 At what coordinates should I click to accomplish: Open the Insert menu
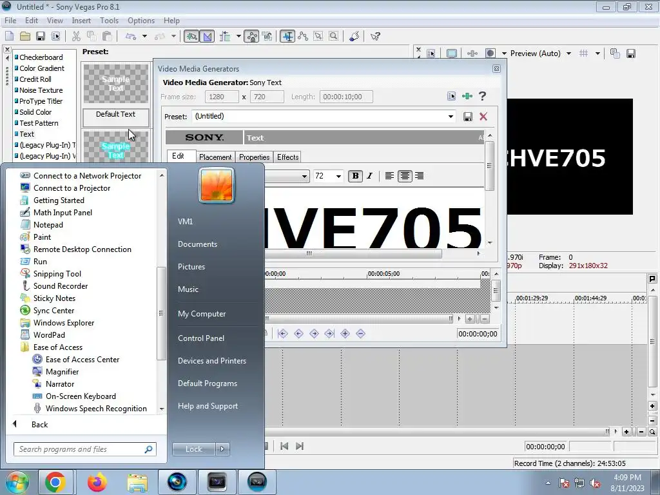[x=81, y=20]
